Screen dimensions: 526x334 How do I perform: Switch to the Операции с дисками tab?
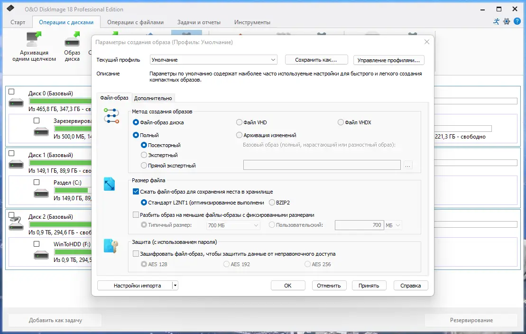(x=66, y=22)
